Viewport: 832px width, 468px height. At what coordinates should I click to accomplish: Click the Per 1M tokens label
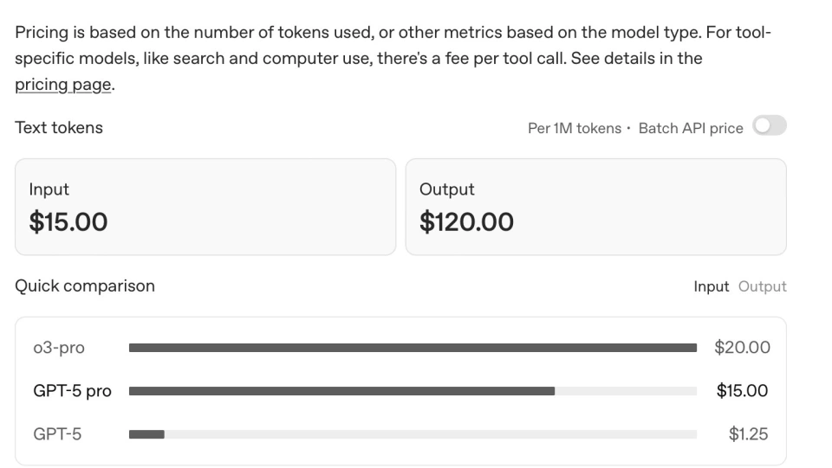pyautogui.click(x=574, y=128)
